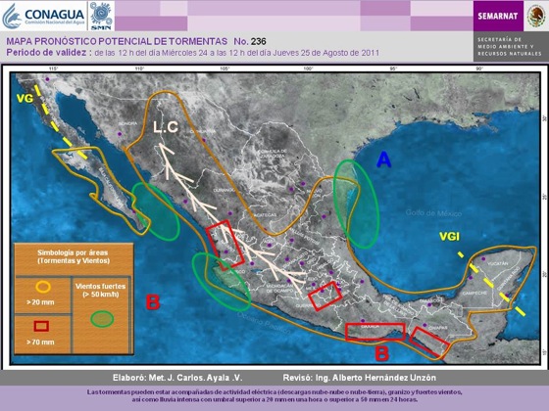This screenshot has height=411, width=549.
Task: Click the 'CAMPECHE' state label
Action: (x=474, y=293)
